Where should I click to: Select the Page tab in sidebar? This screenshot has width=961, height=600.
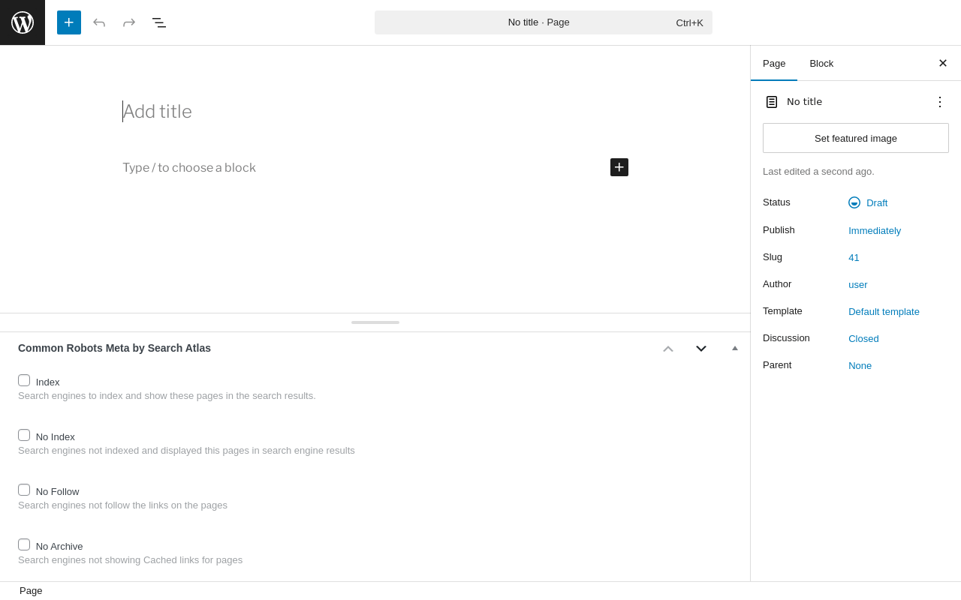(774, 63)
